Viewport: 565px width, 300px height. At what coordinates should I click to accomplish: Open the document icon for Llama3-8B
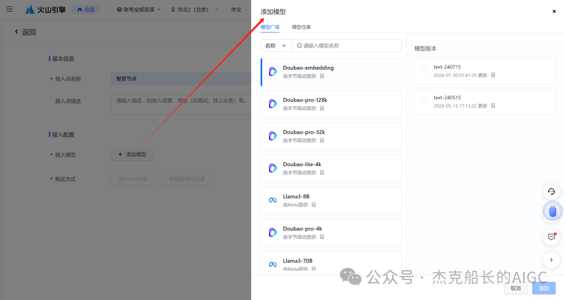pyautogui.click(x=314, y=204)
